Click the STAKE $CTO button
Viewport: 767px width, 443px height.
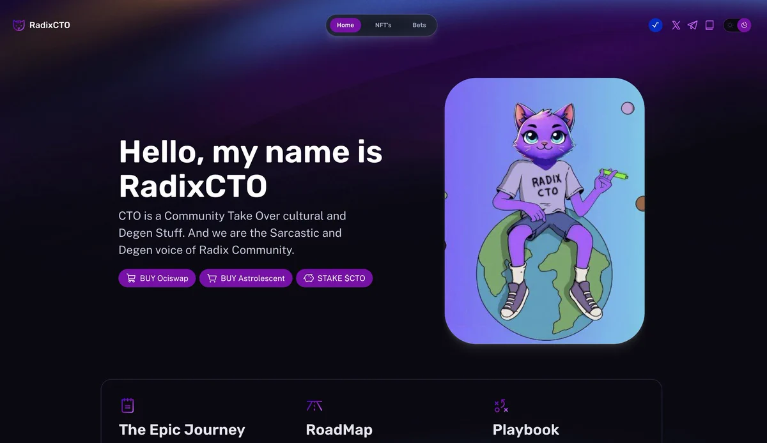pyautogui.click(x=334, y=278)
